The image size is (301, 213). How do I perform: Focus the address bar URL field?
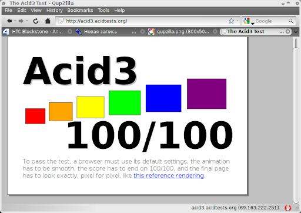pyautogui.click(x=145, y=21)
